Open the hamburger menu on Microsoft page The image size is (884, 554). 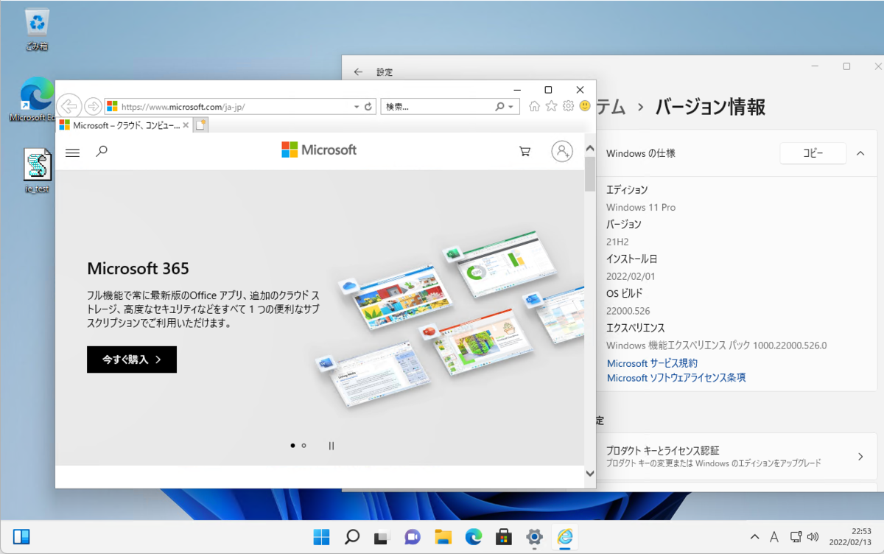point(72,152)
